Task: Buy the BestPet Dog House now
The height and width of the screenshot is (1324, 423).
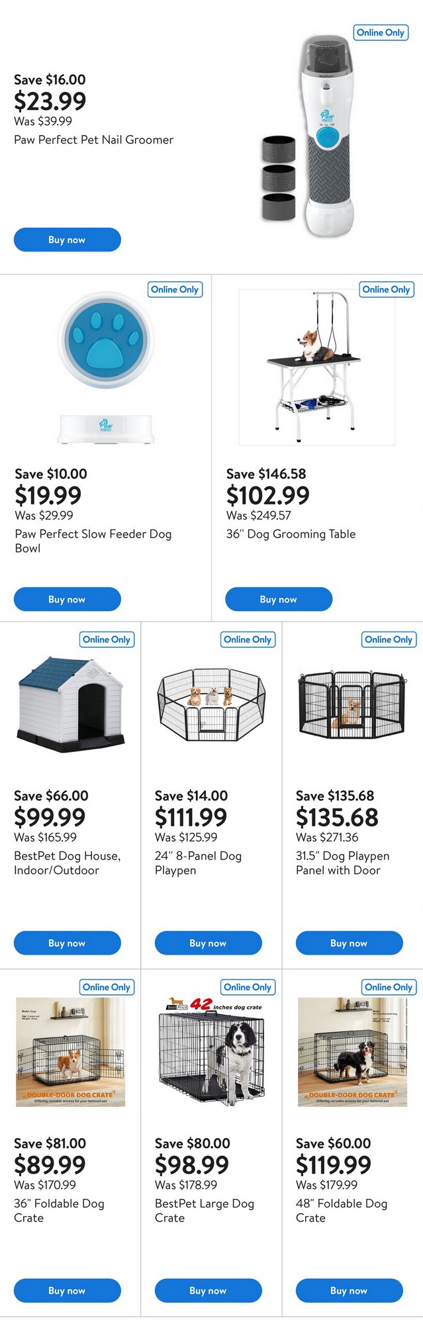Action: coord(67,943)
